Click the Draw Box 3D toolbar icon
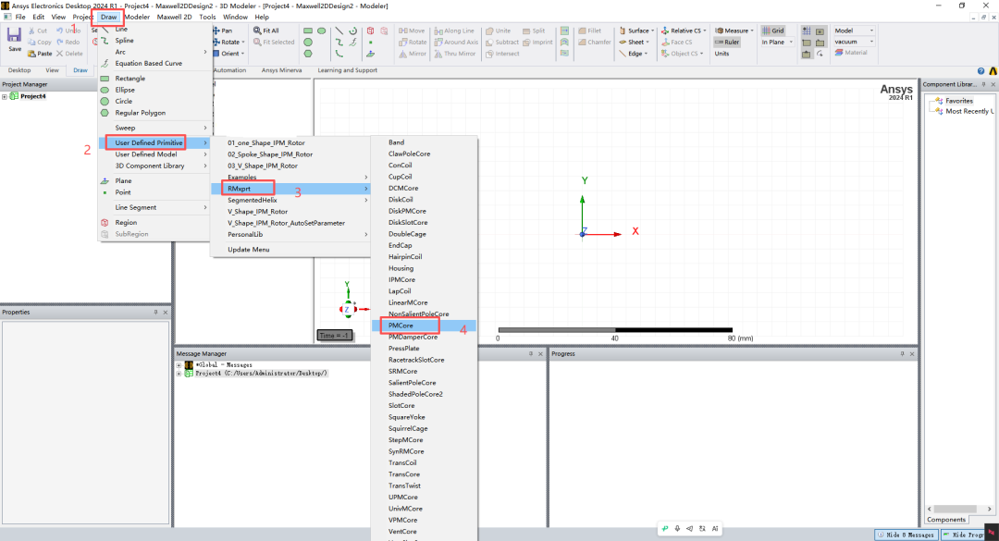 (370, 31)
